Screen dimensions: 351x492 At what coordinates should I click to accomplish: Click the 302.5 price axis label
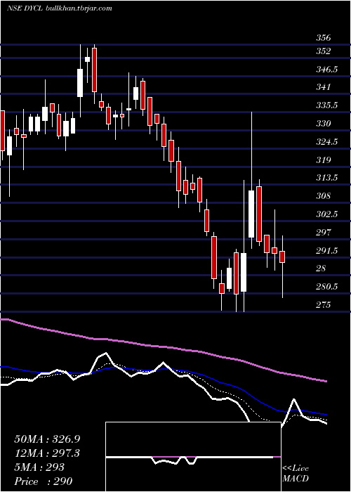point(326,214)
